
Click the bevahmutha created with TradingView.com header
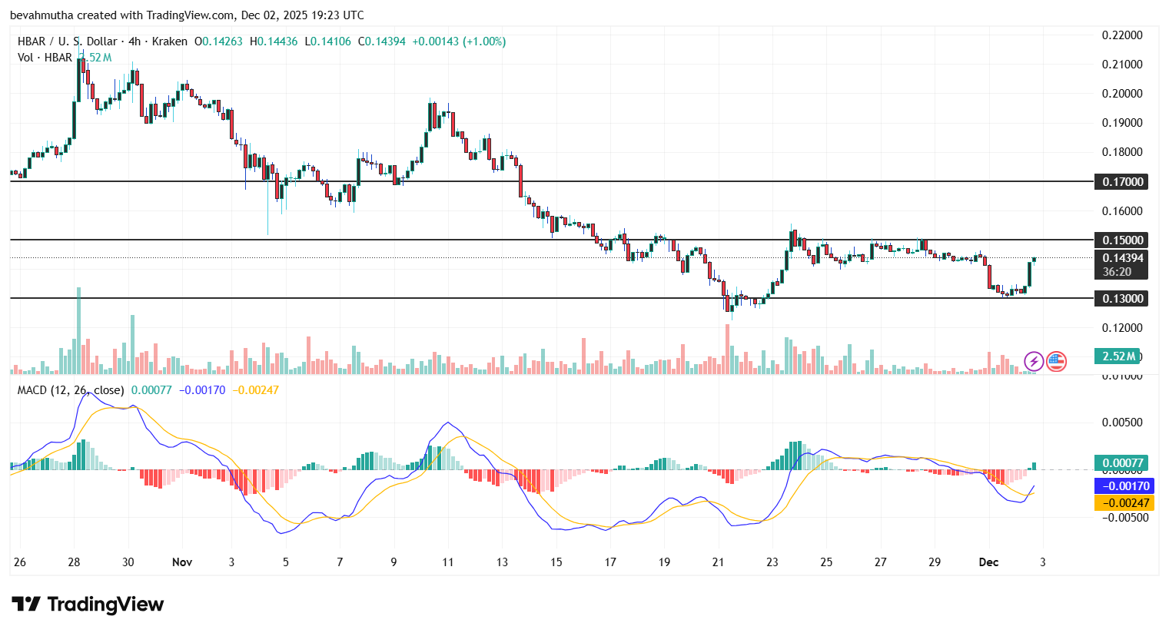pyautogui.click(x=187, y=15)
